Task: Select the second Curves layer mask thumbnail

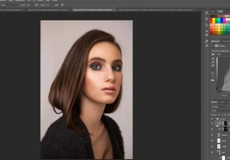Action: point(226,129)
